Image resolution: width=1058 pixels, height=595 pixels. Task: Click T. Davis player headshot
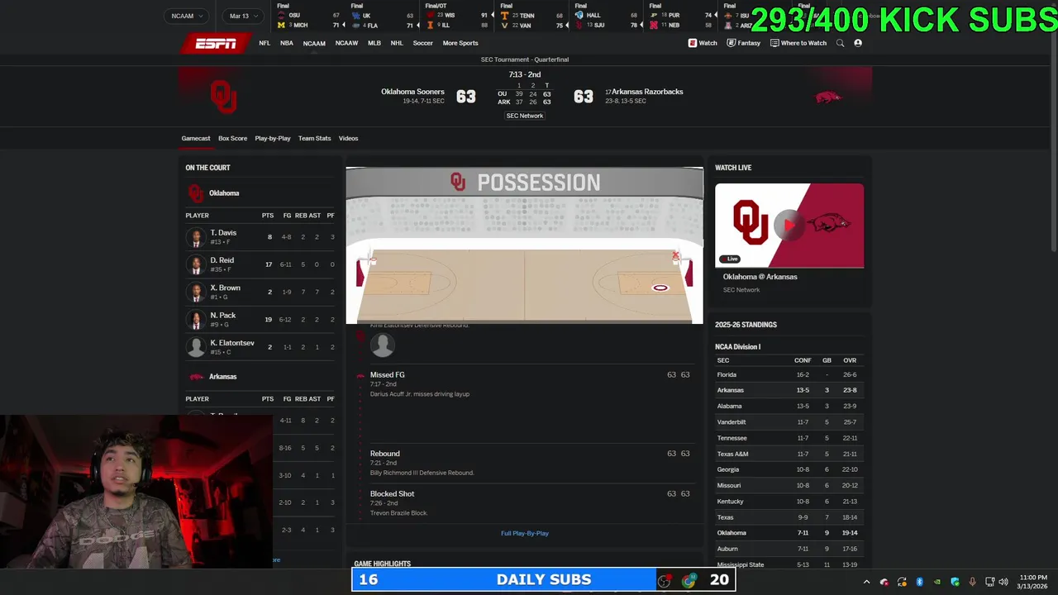[196, 237]
